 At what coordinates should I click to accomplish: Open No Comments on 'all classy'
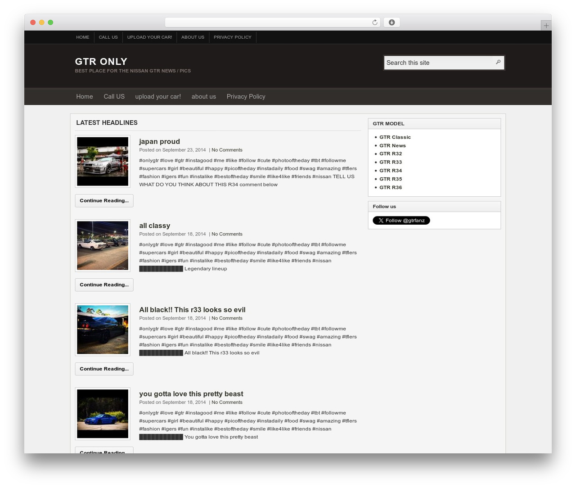[x=227, y=234]
